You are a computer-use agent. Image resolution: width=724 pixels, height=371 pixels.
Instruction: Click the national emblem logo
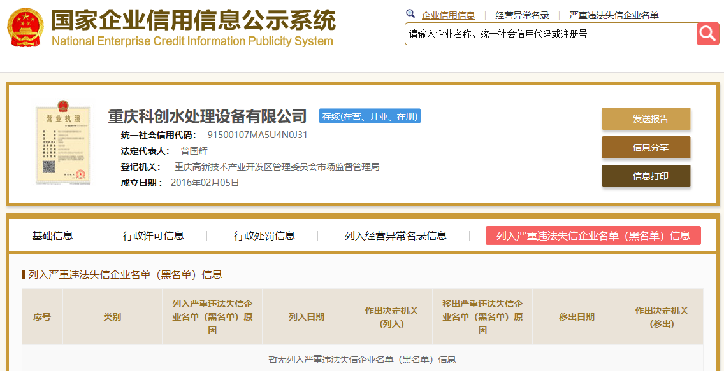coord(25,27)
